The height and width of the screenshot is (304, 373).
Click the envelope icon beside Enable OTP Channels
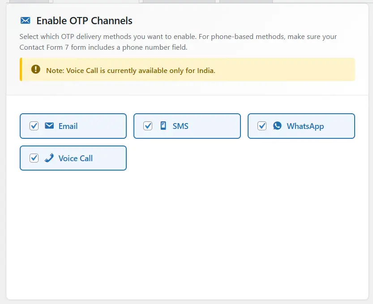tap(26, 21)
